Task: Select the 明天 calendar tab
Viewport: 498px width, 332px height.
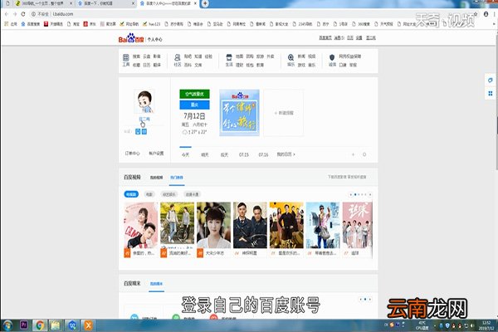Action: tap(205, 154)
